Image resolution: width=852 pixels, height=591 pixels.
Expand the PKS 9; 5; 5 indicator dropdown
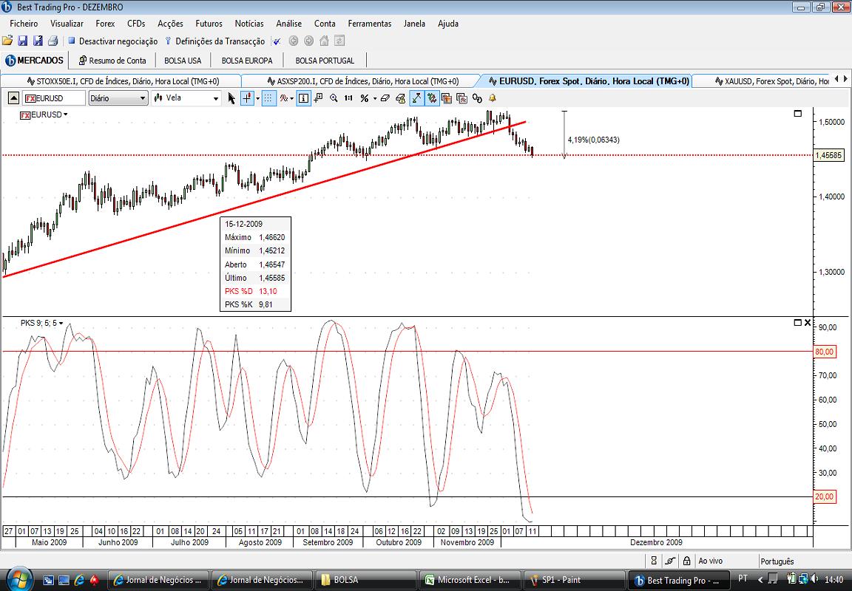(61, 323)
